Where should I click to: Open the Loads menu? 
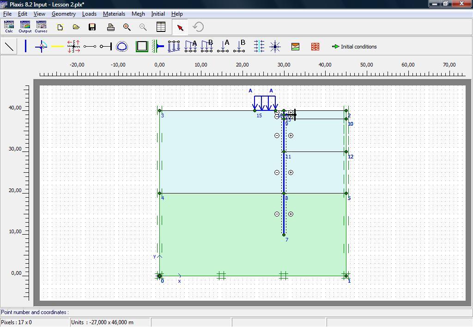tap(89, 14)
